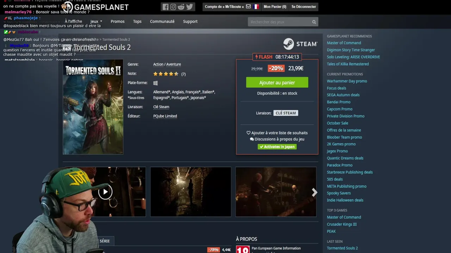Open the Tops menu item

pos(137,21)
